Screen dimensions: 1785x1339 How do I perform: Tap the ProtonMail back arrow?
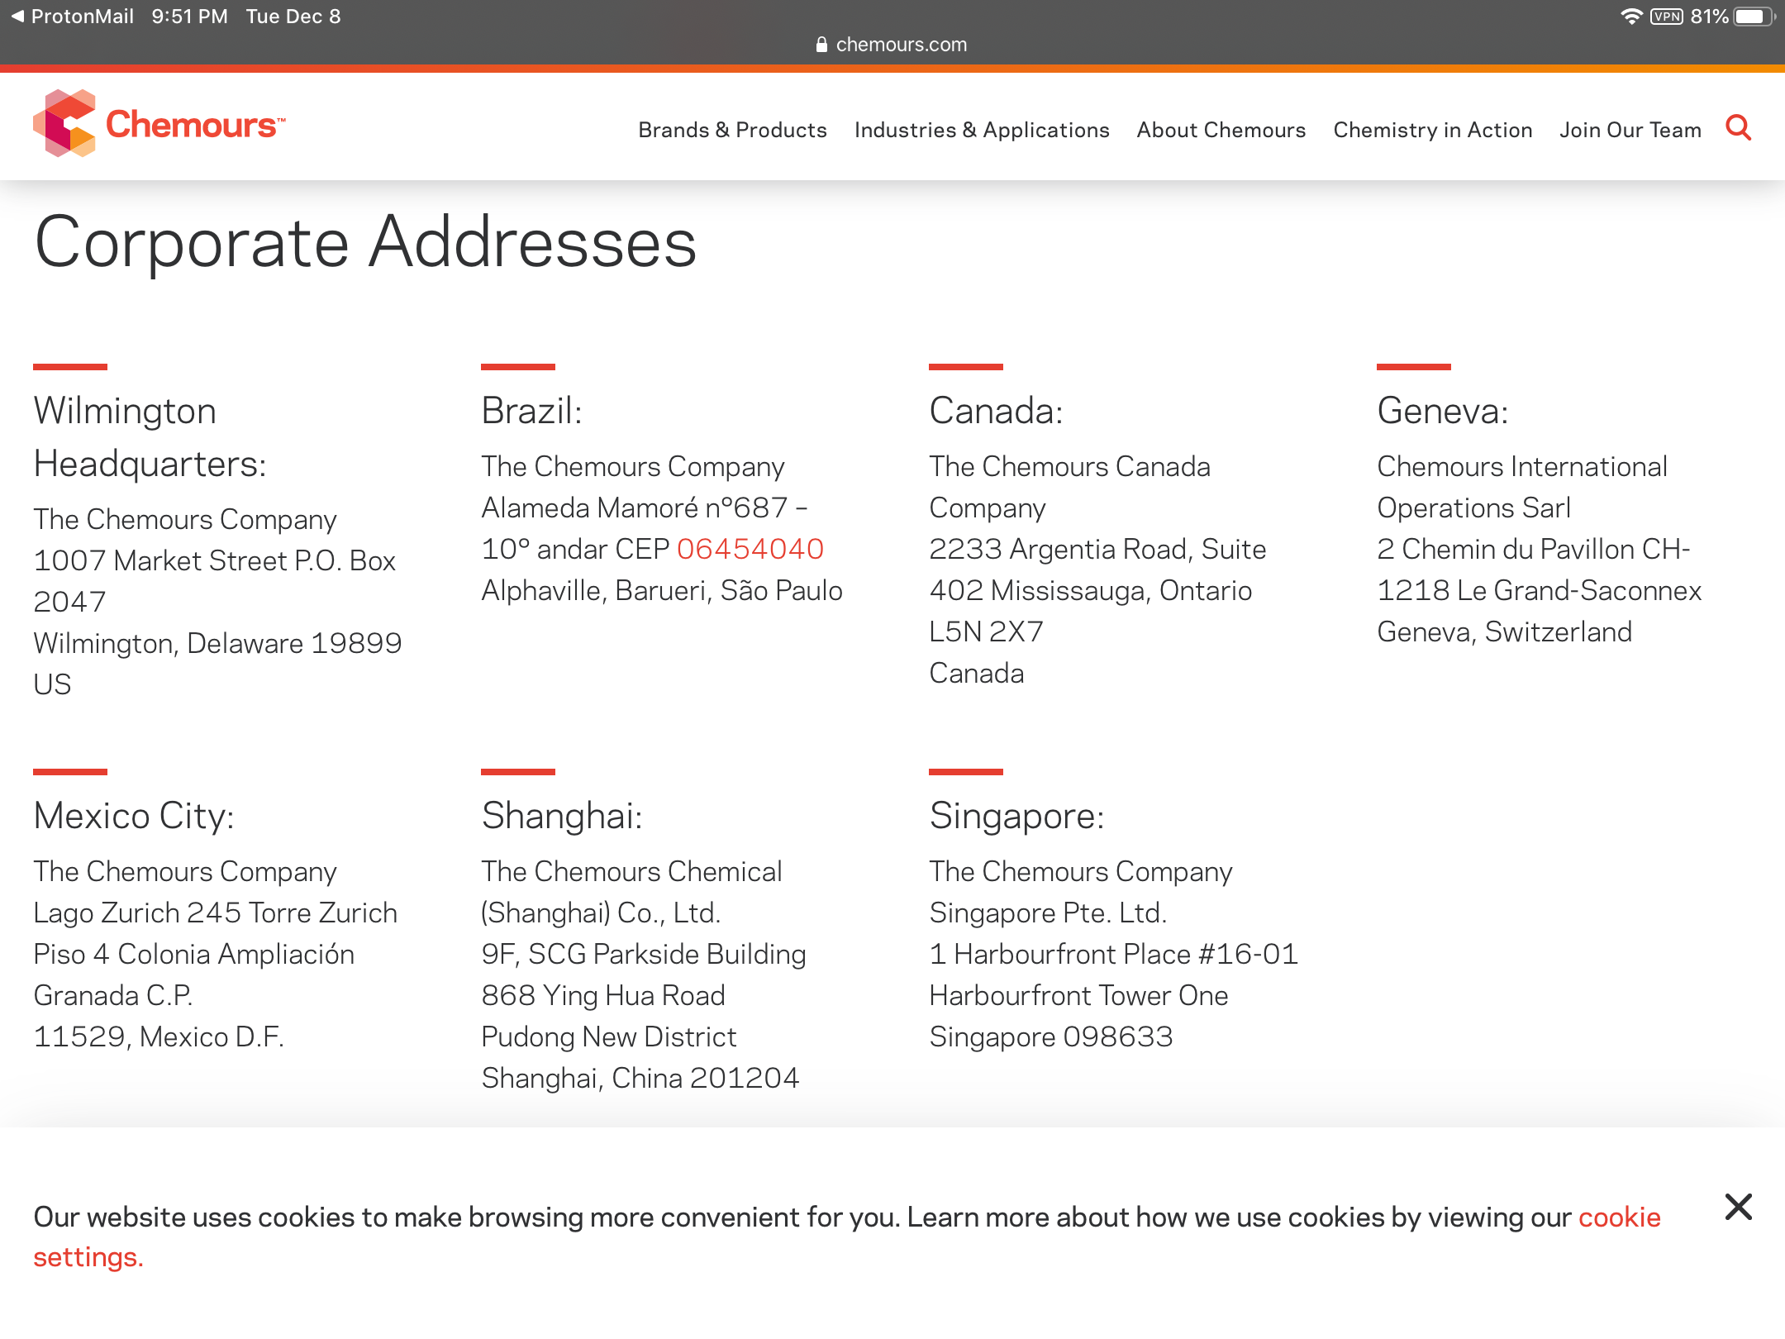pyautogui.click(x=72, y=17)
